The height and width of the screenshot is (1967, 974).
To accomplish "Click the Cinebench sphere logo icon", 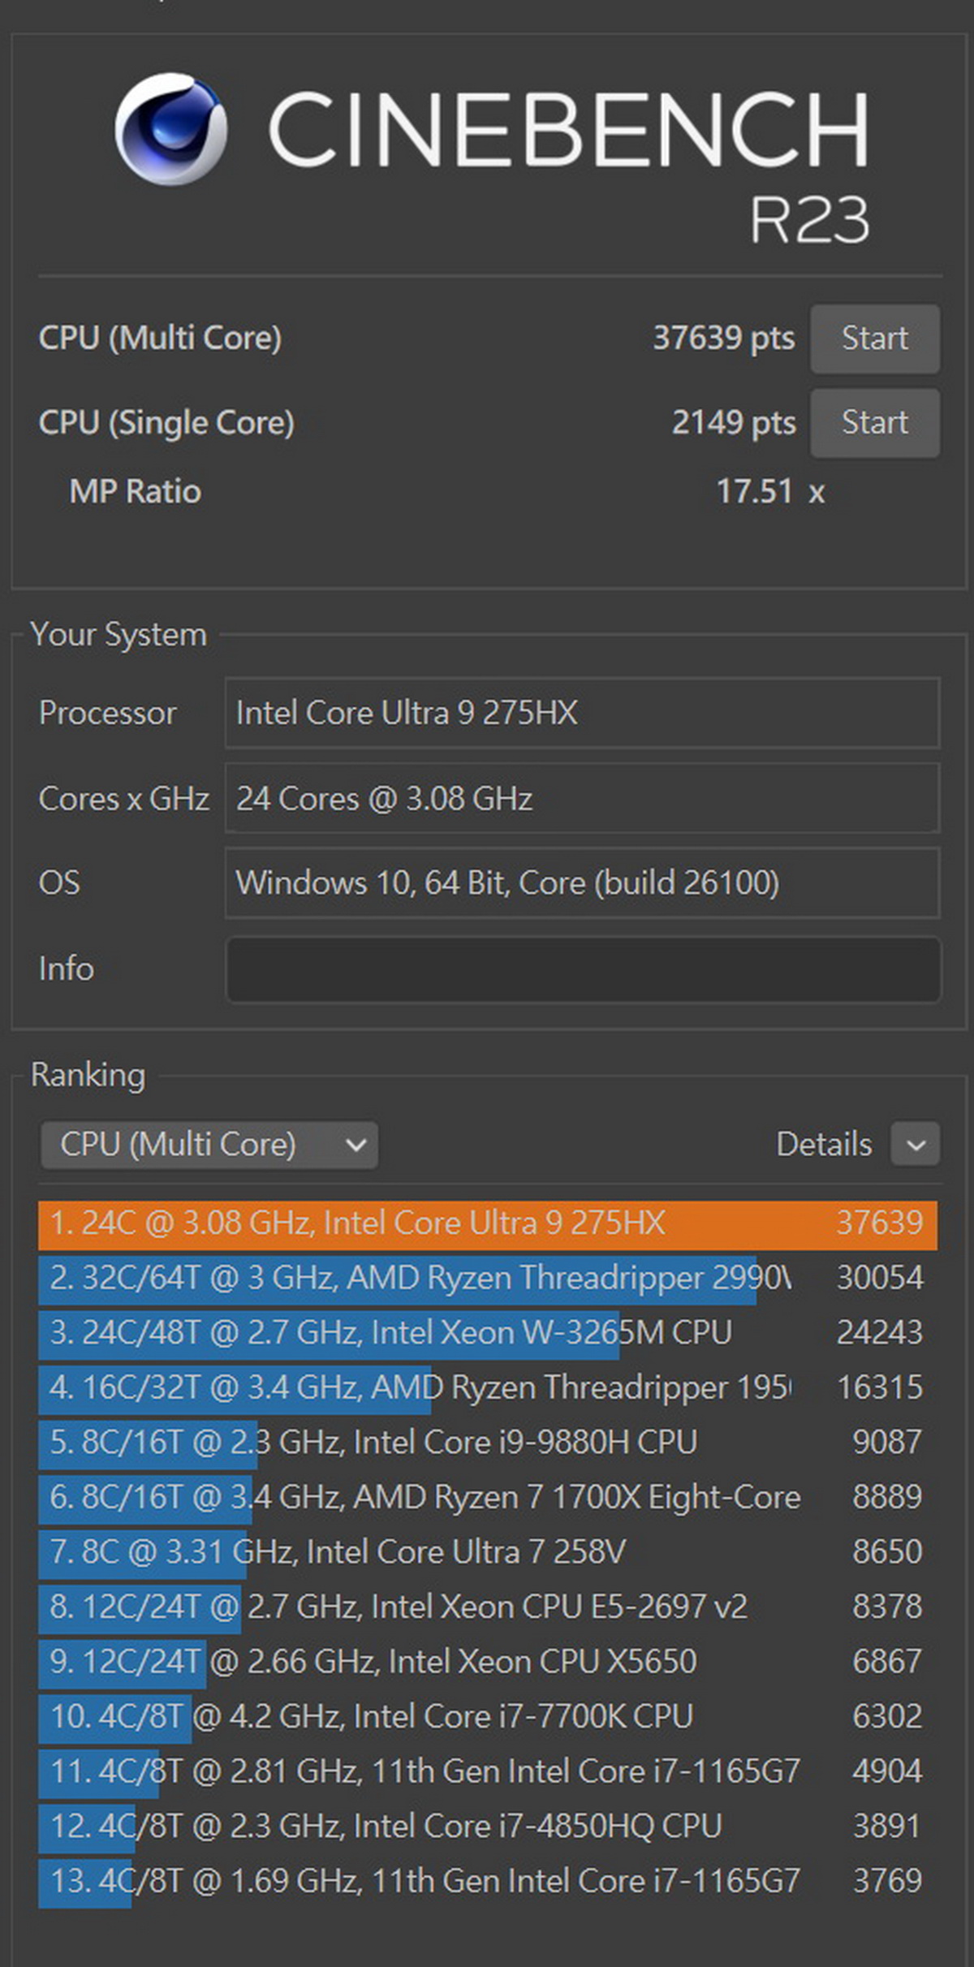I will [x=171, y=128].
